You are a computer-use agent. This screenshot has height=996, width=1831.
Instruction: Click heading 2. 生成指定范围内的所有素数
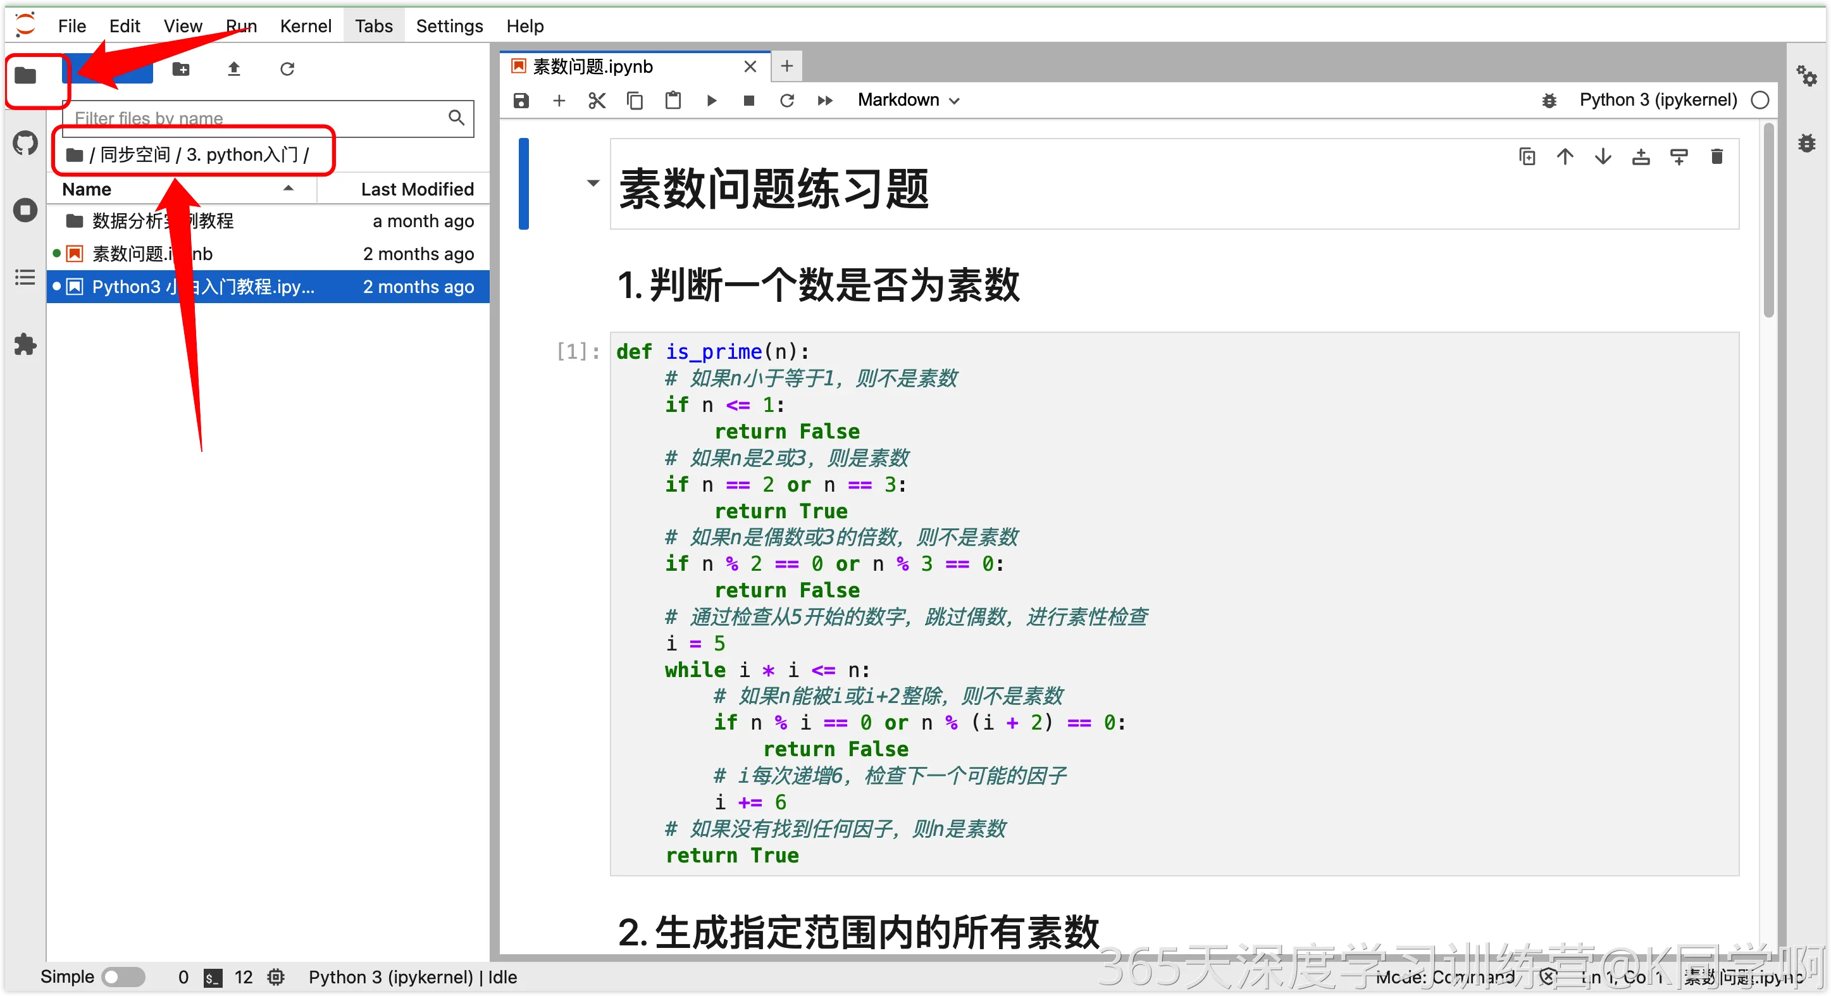pos(858,932)
